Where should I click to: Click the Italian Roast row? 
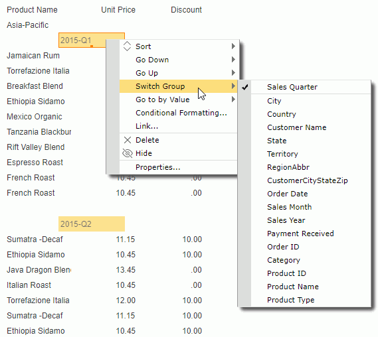click(29, 285)
